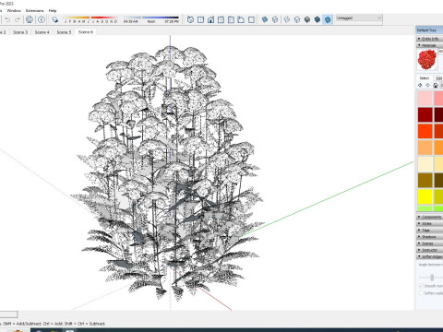Switch to Scene 3 tab
This screenshot has height=332, width=443.
[x=20, y=32]
